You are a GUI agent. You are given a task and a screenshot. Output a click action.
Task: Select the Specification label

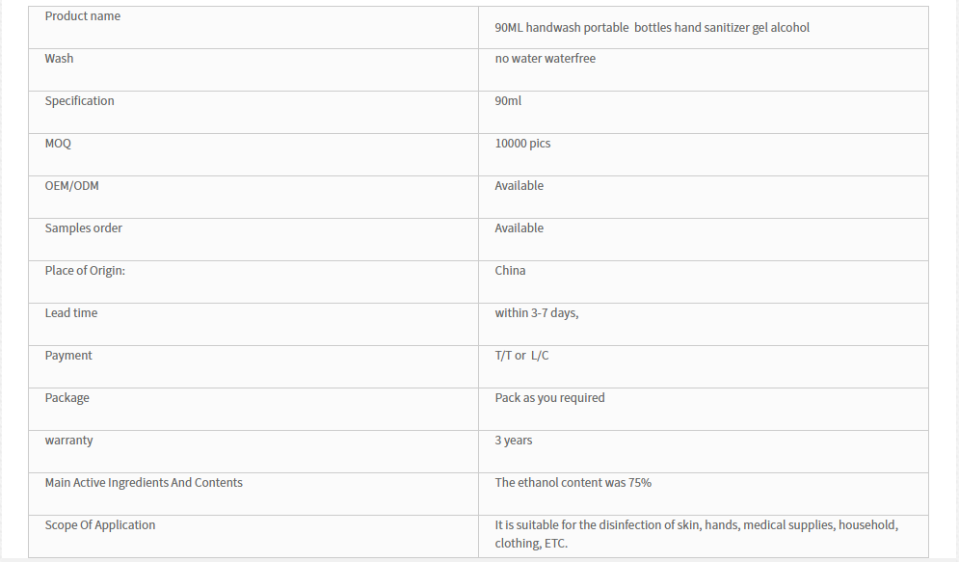[x=79, y=101]
